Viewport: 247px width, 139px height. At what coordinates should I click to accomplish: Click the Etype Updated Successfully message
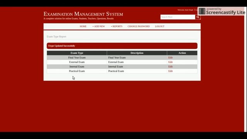[122, 46]
